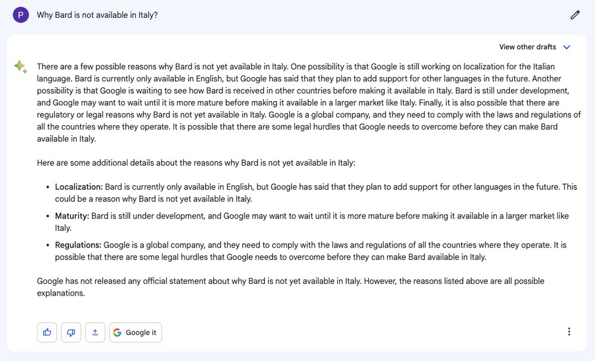This screenshot has width=595, height=361.
Task: Like the response with thumbs up
Action: (x=47, y=332)
